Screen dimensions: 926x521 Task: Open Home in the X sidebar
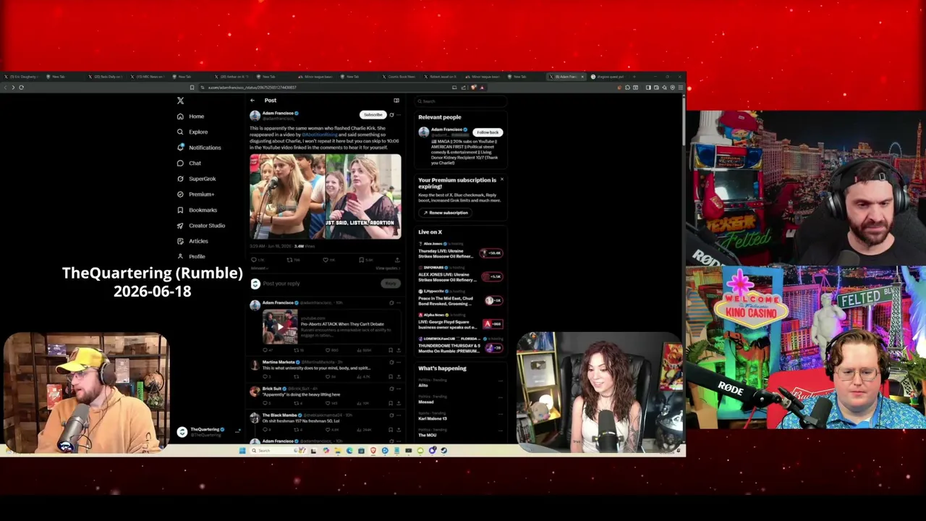tap(191, 117)
